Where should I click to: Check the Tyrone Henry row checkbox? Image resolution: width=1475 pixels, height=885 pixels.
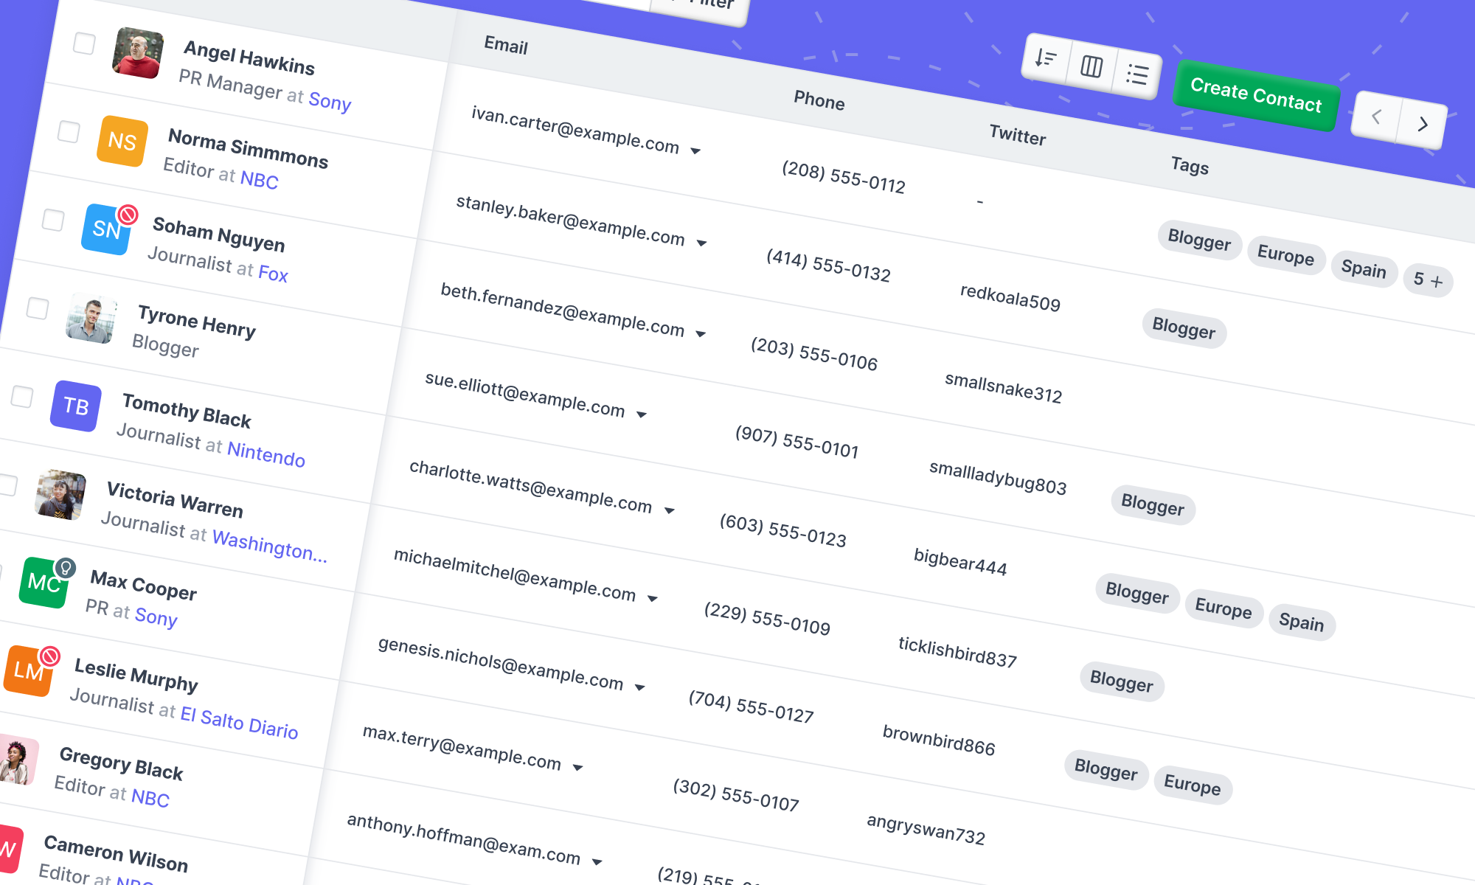[38, 308]
